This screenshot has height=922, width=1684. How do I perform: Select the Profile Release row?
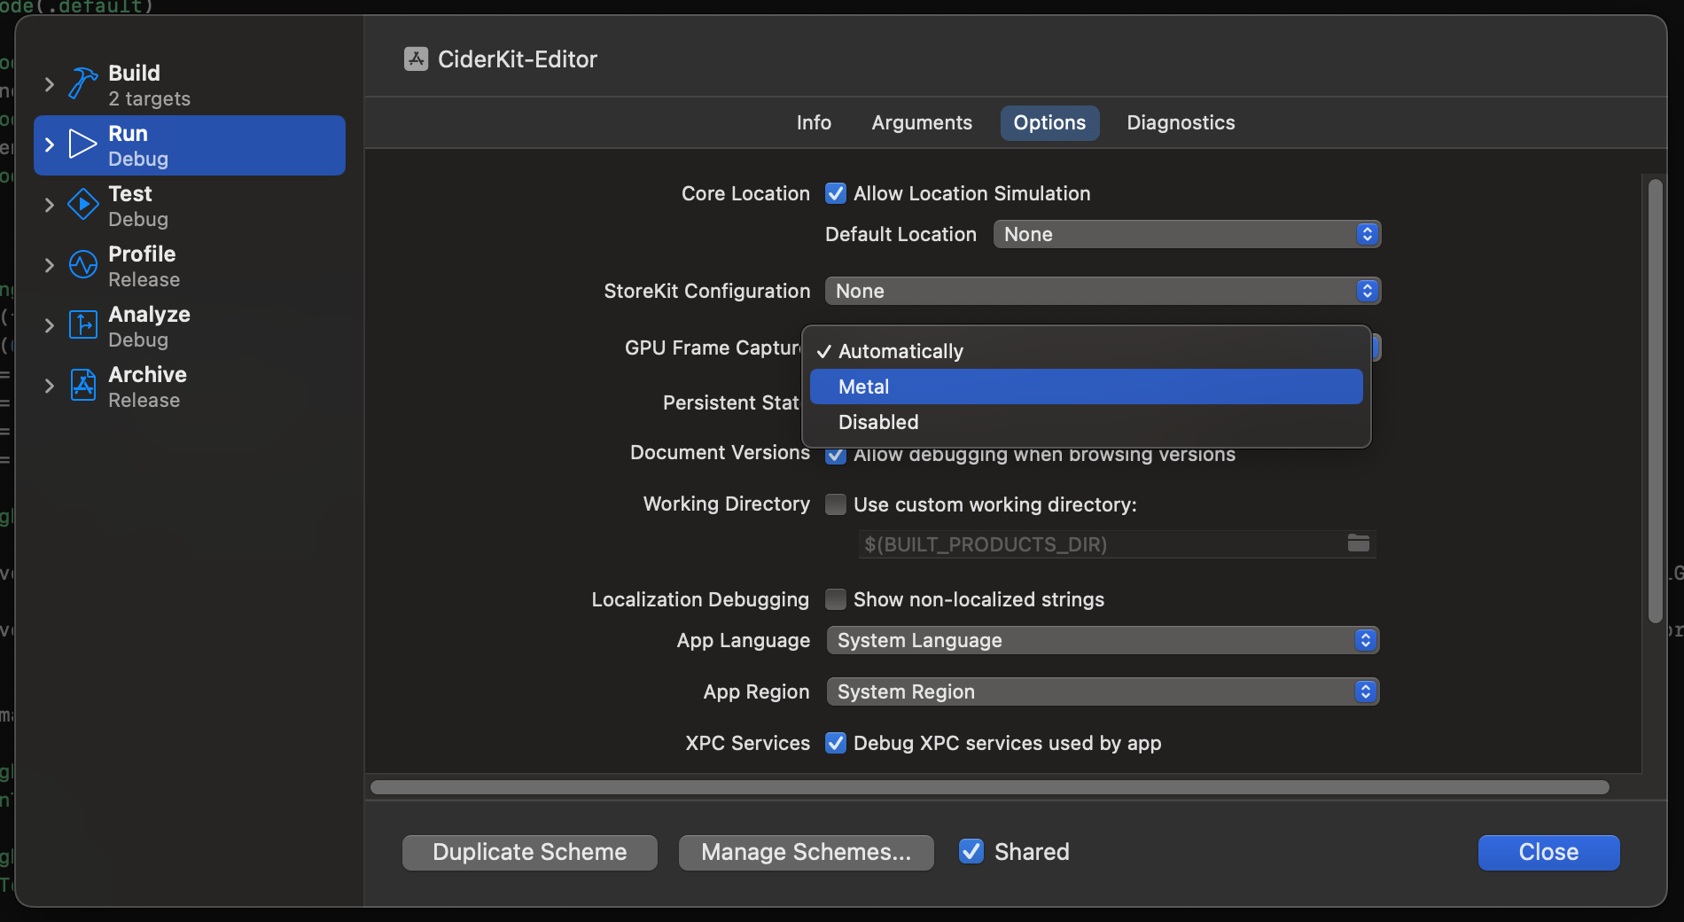click(x=190, y=266)
